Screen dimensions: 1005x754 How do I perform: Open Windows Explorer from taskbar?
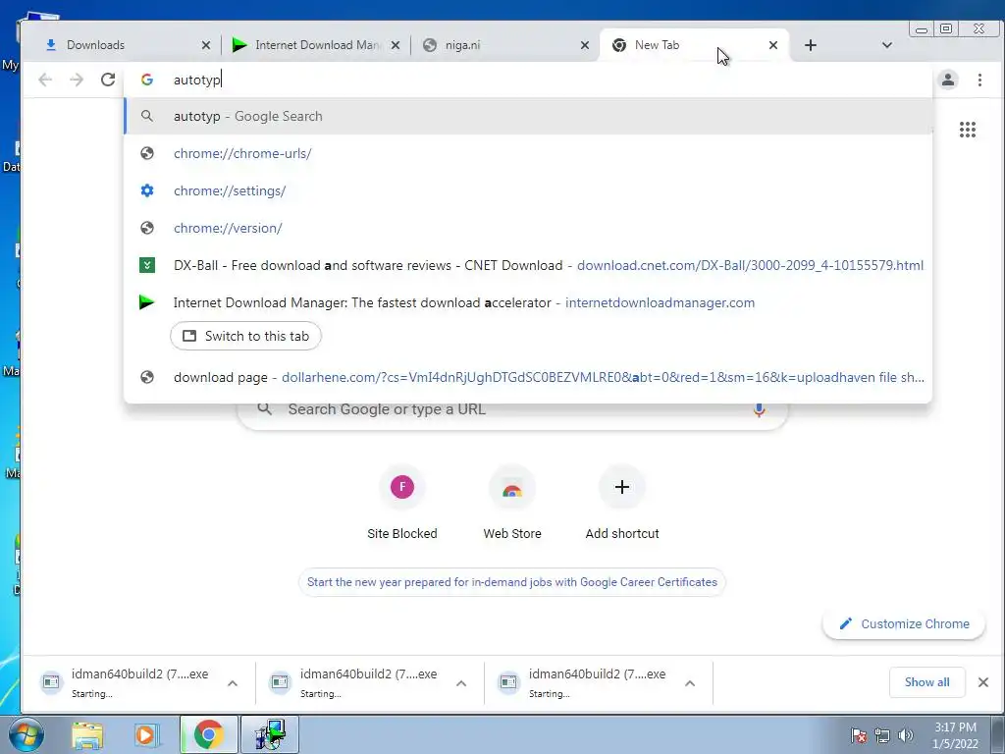tap(87, 734)
